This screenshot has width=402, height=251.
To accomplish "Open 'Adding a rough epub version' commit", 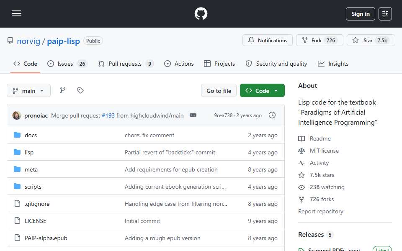I will (x=162, y=238).
